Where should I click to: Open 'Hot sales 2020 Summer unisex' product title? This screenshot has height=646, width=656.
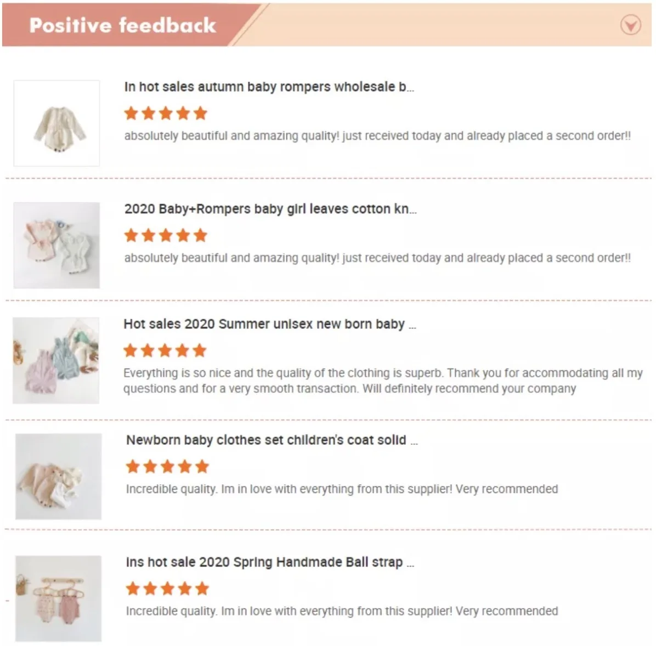pyautogui.click(x=270, y=324)
